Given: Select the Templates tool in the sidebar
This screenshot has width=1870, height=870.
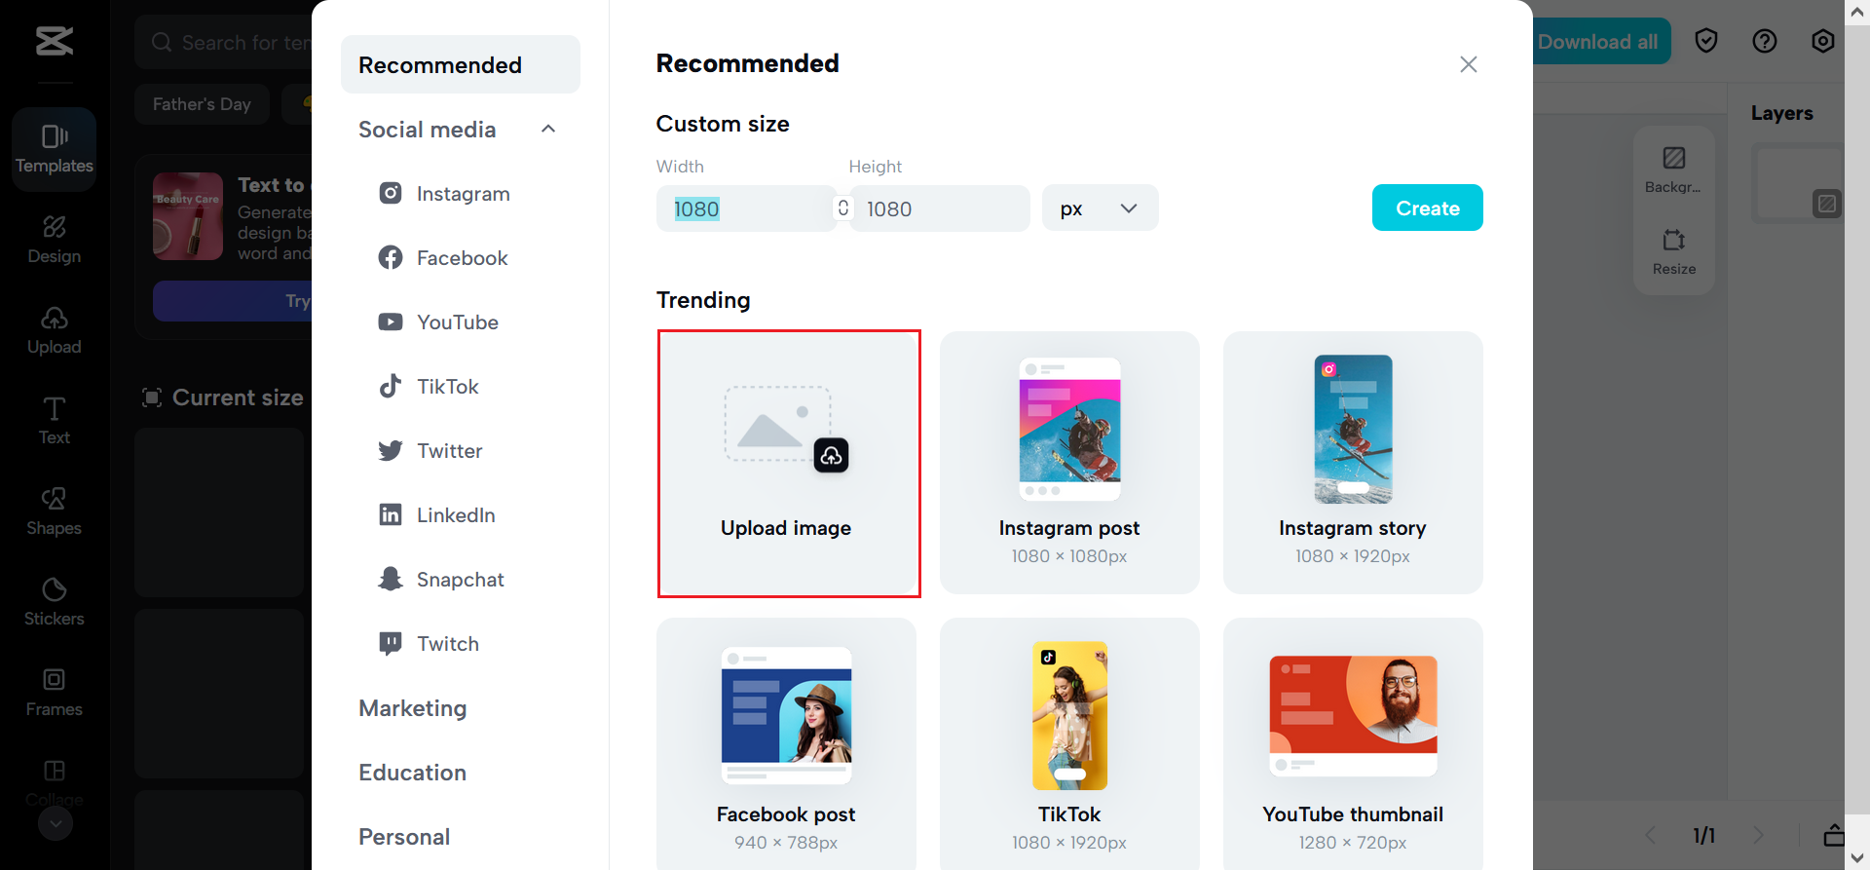Looking at the screenshot, I should (x=54, y=149).
